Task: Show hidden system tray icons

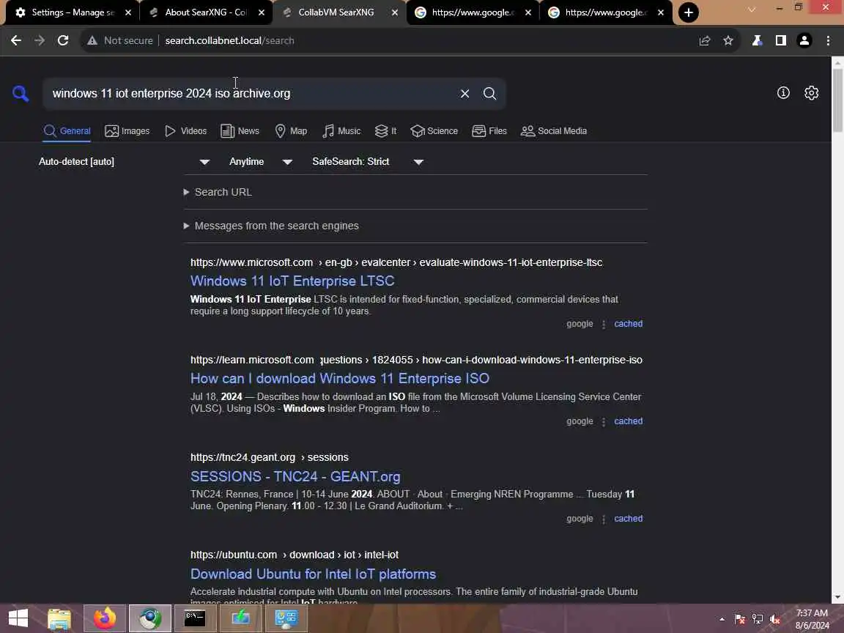Action: point(722,619)
